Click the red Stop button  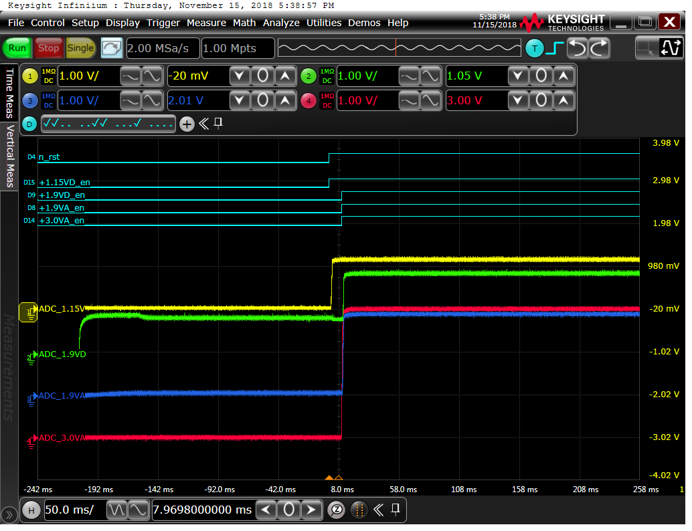[x=48, y=48]
